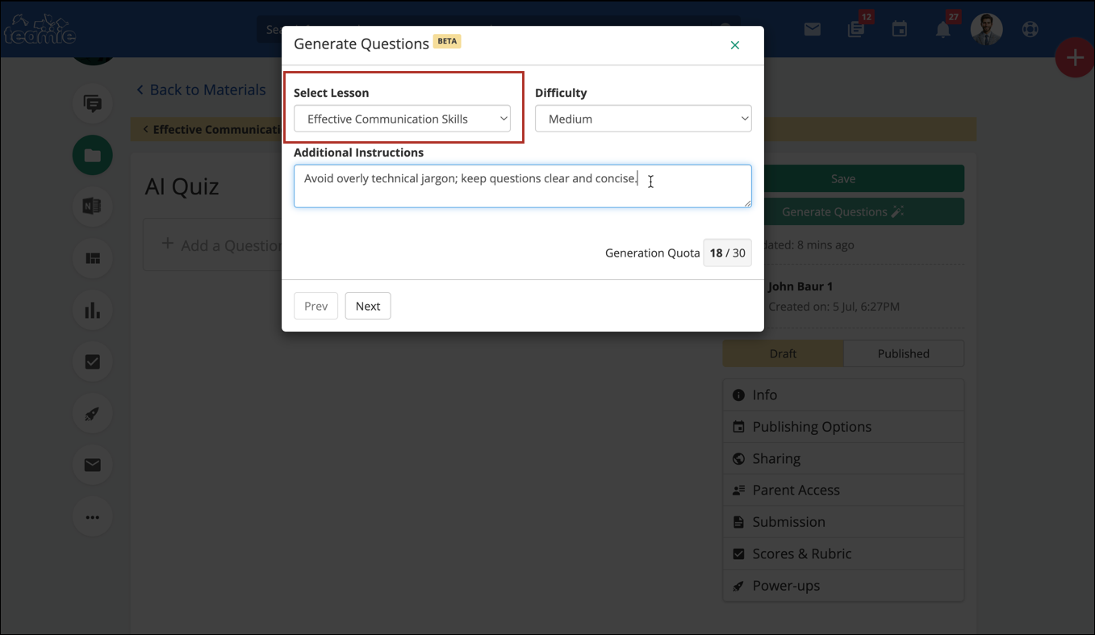This screenshot has width=1095, height=635.
Task: Click the notifications bell icon
Action: (x=942, y=30)
